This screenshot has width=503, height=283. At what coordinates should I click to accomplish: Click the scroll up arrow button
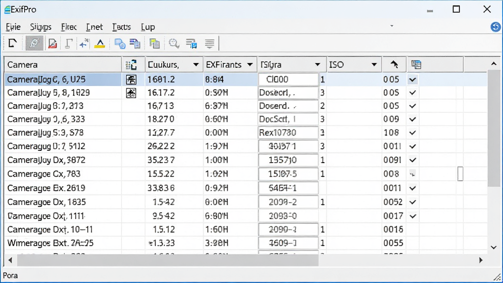point(494,64)
